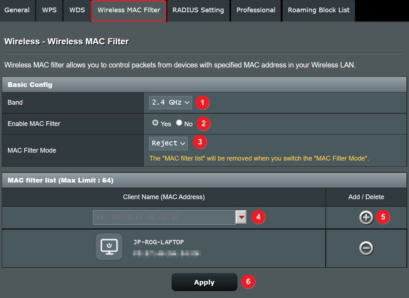This screenshot has height=298, width=409.
Task: Switch to the General tab
Action: [x=17, y=10]
